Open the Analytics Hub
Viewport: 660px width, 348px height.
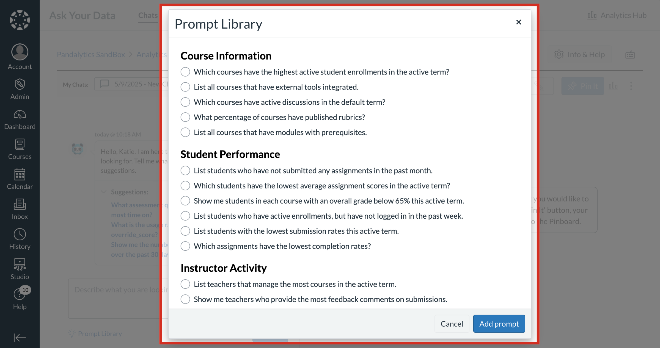point(617,15)
